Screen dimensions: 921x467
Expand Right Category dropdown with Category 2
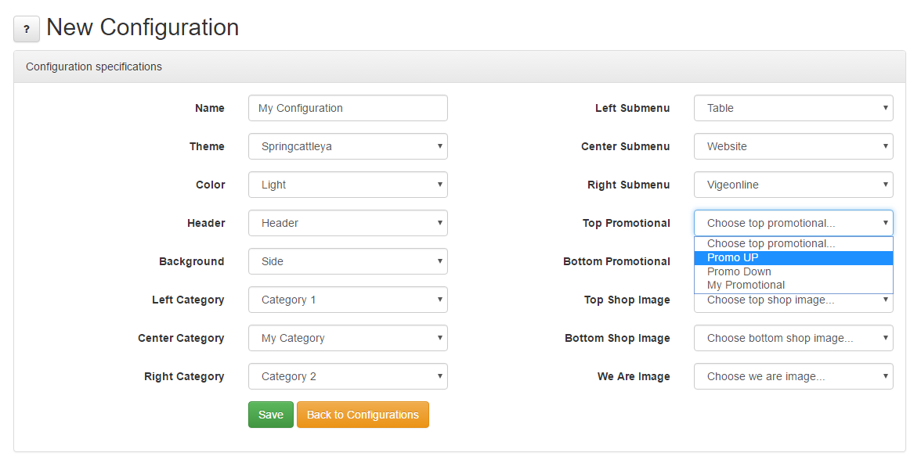pyautogui.click(x=348, y=377)
